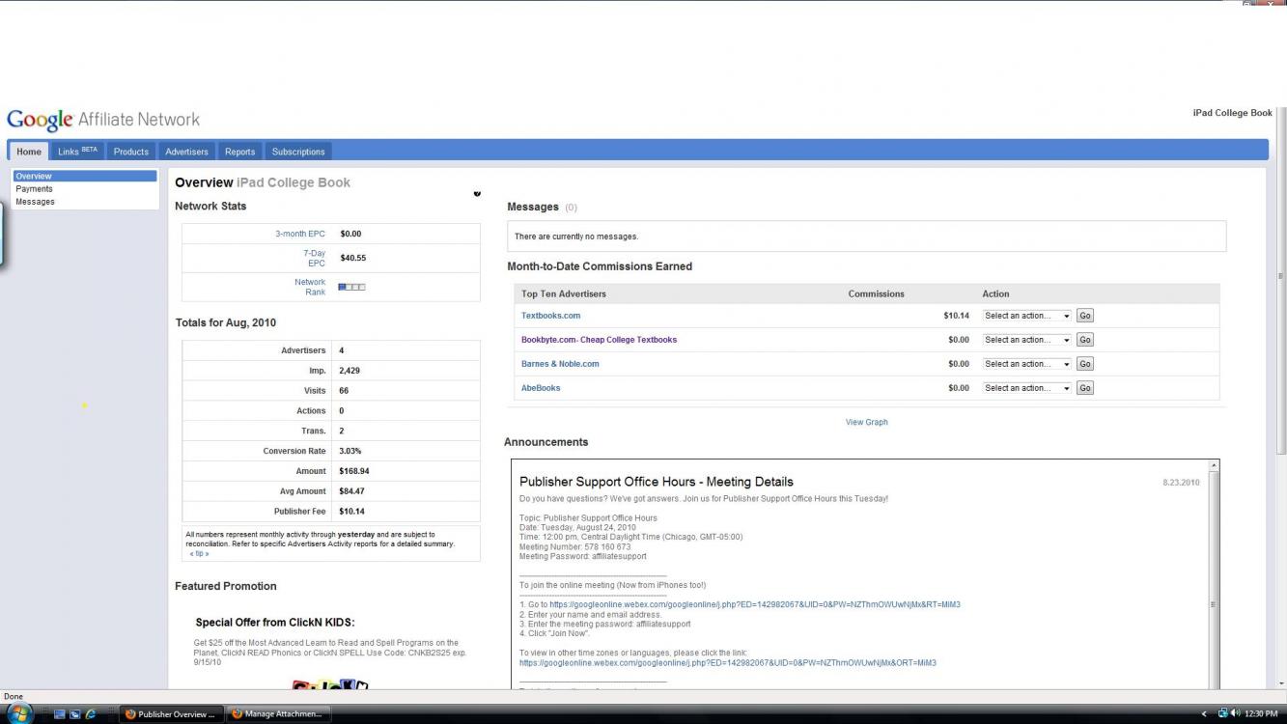Screen dimensions: 1287x724
Task: Click the network connection tray icon
Action: click(x=1223, y=713)
